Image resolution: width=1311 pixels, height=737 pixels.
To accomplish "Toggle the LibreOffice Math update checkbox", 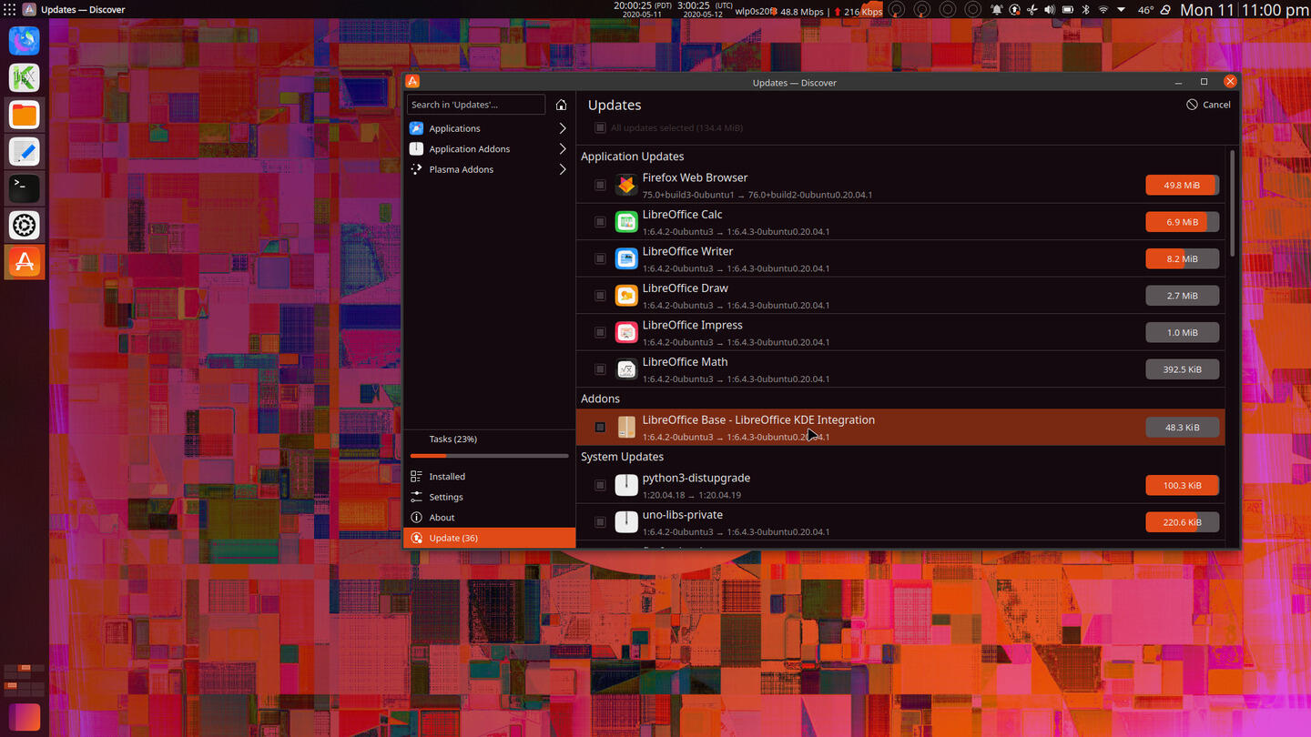I will click(x=600, y=369).
